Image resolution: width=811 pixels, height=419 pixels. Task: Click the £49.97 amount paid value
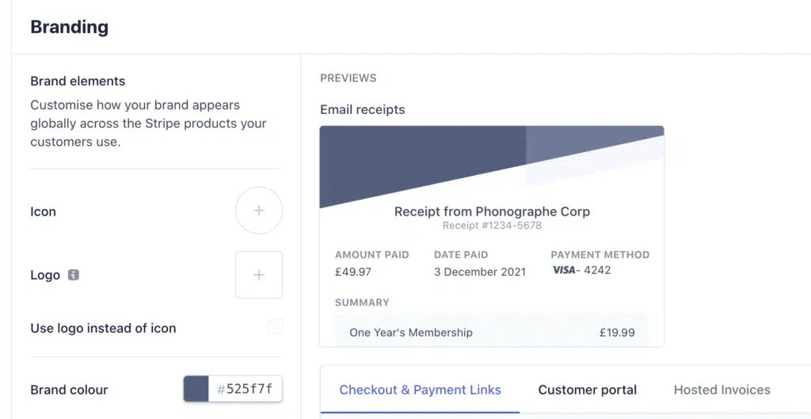[353, 271]
